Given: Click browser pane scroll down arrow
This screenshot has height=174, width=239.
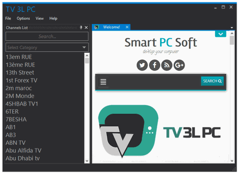Looking at the screenshot, I should [232, 161].
